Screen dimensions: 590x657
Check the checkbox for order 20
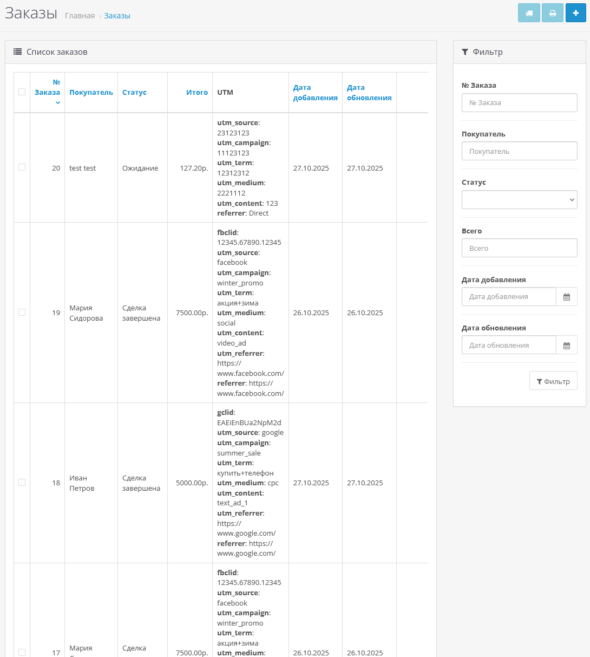22,167
